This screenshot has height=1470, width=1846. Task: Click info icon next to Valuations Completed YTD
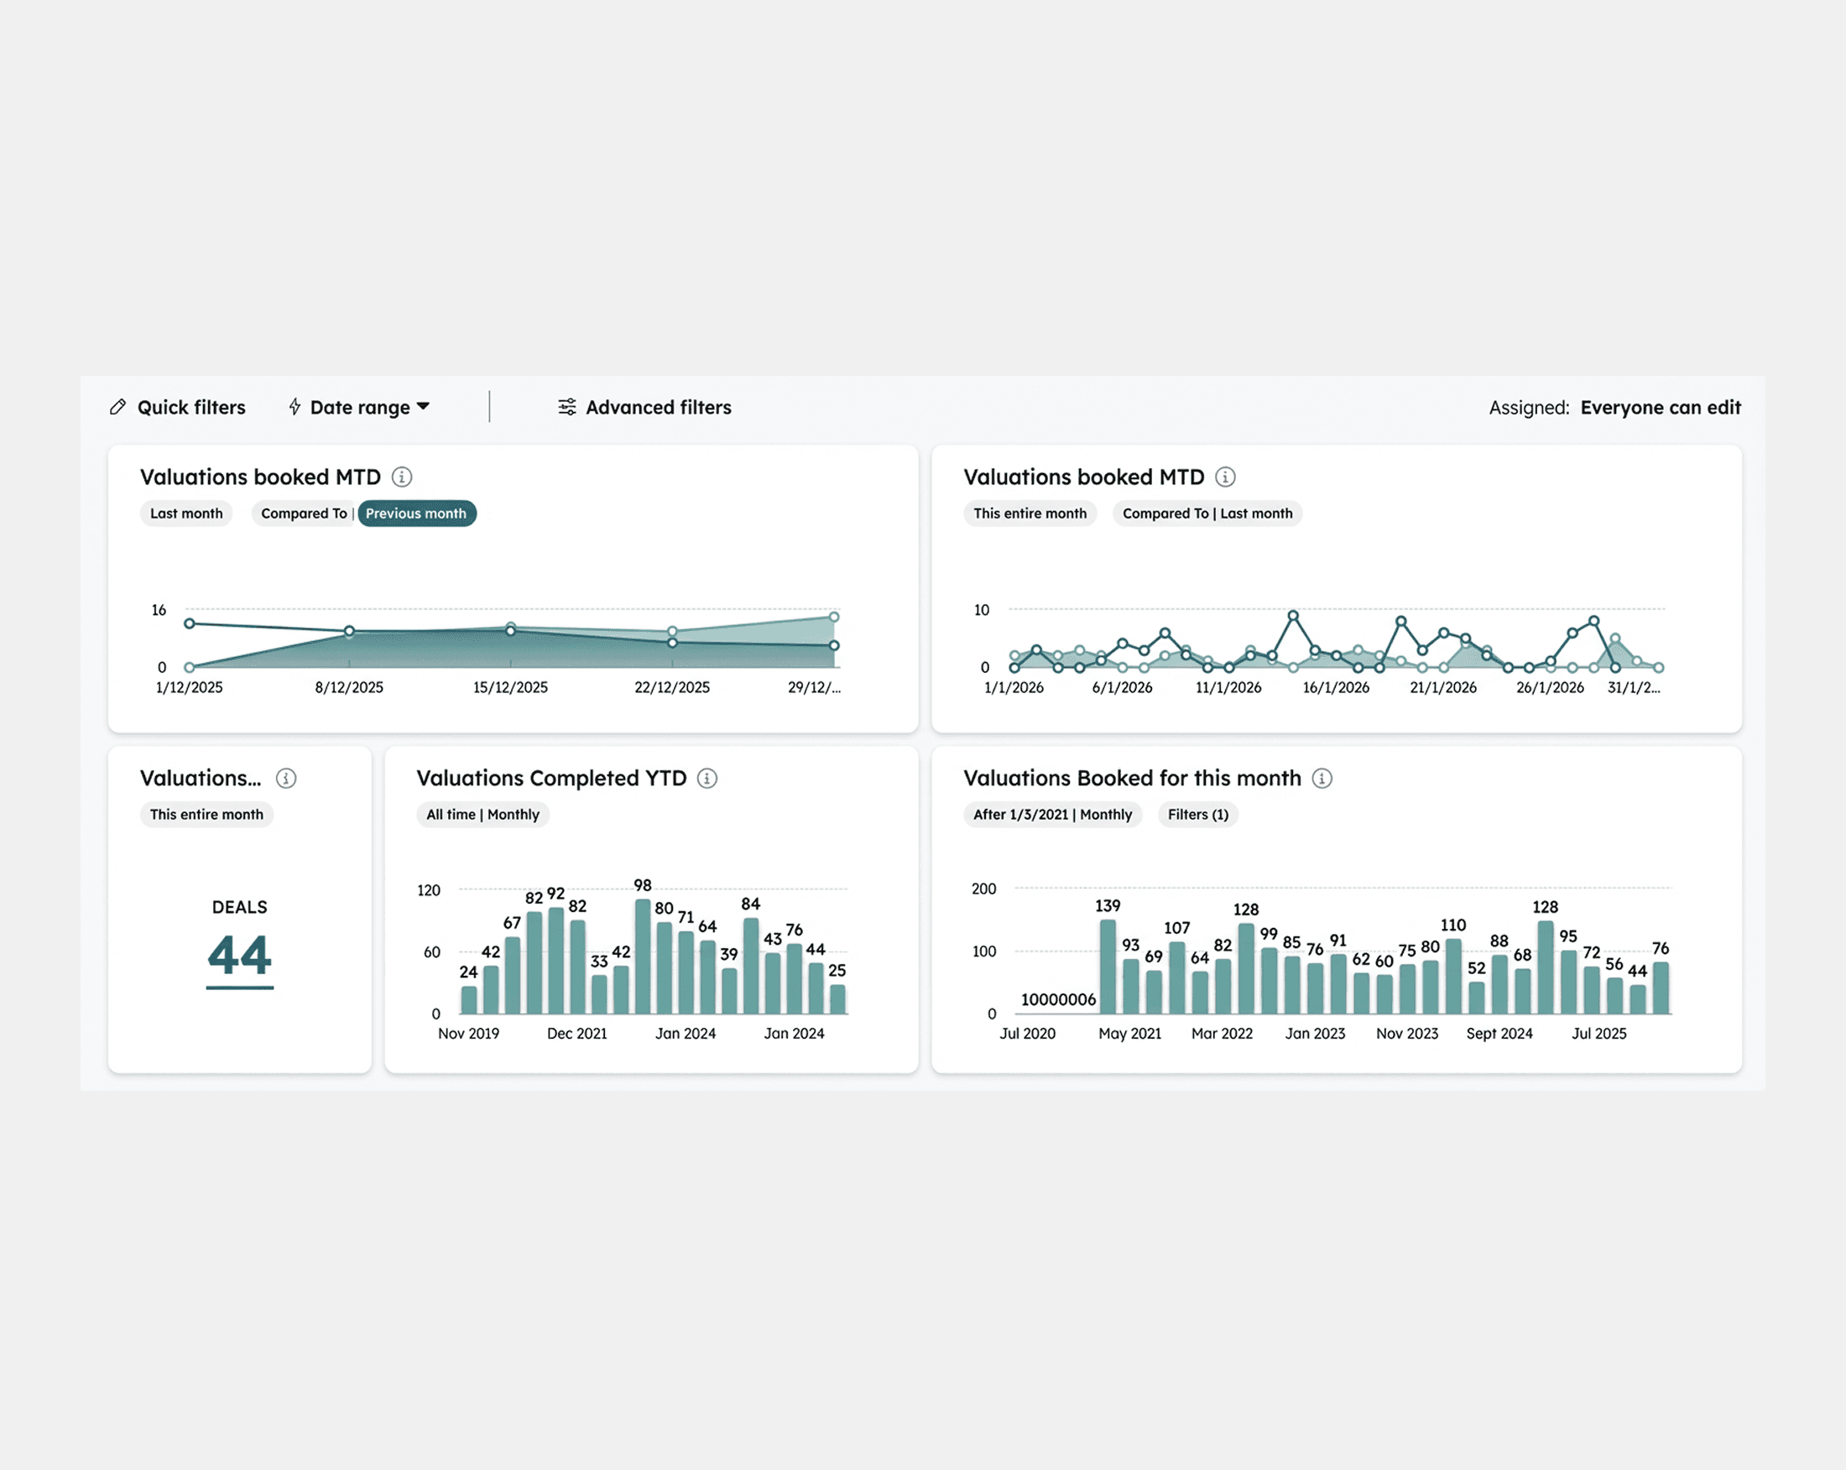[707, 779]
